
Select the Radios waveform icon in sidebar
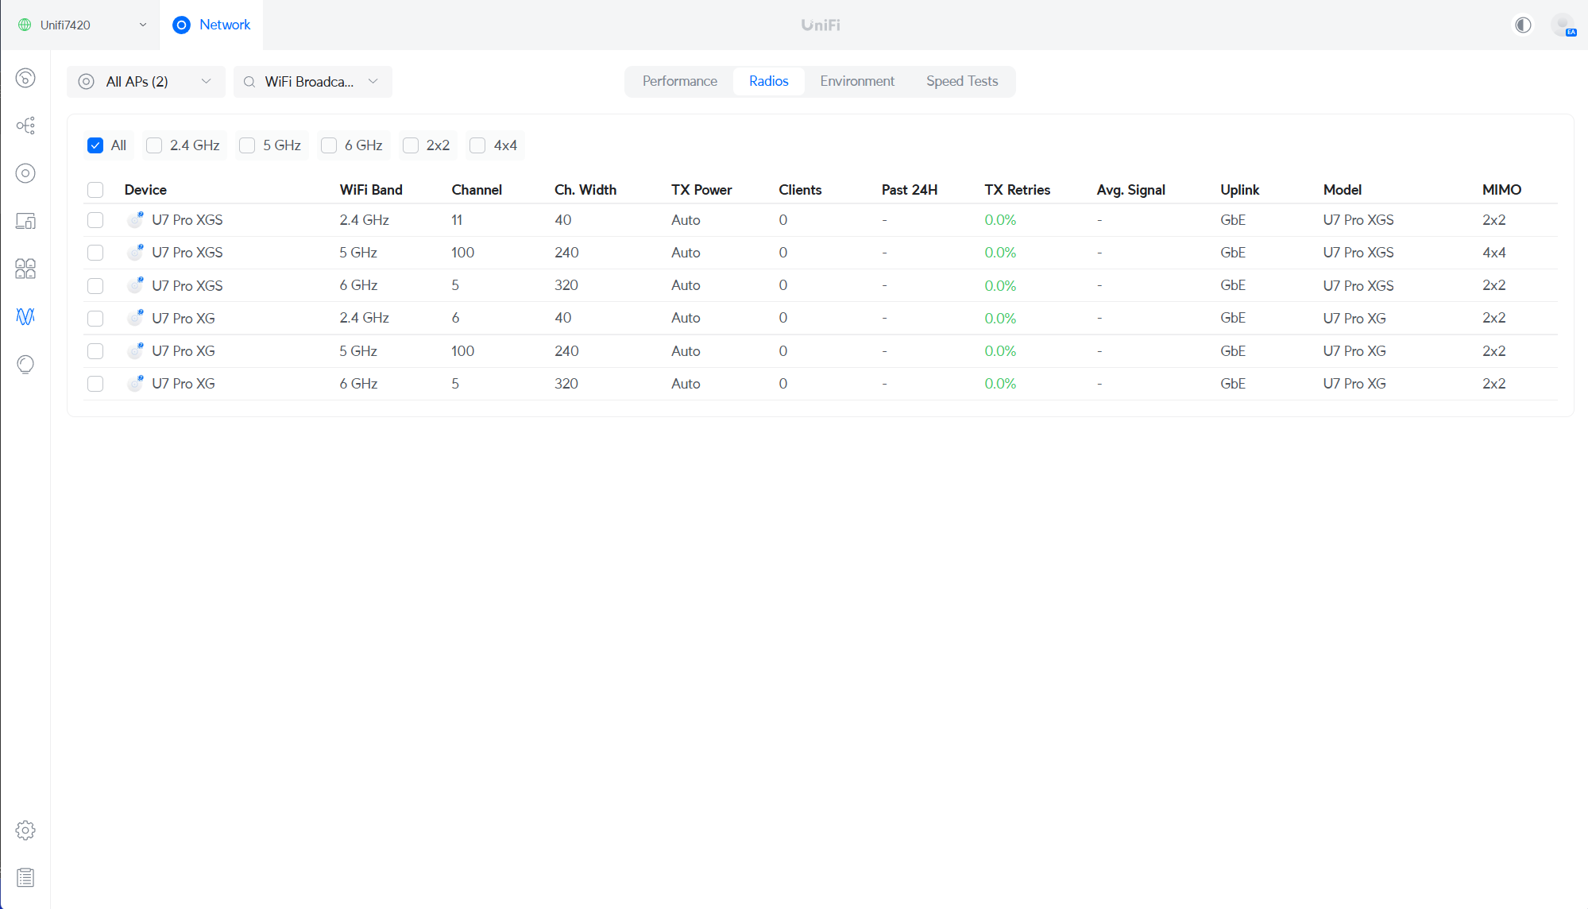[25, 316]
